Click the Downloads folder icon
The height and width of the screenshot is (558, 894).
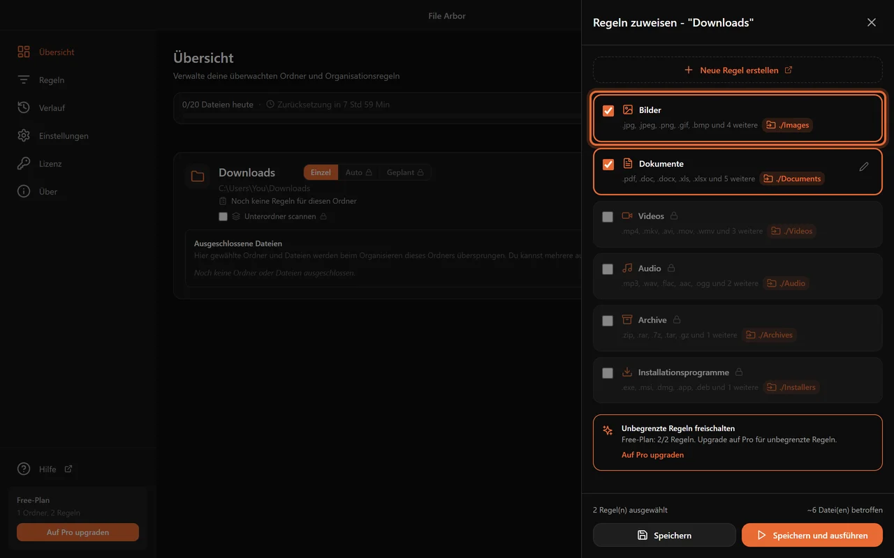point(198,176)
